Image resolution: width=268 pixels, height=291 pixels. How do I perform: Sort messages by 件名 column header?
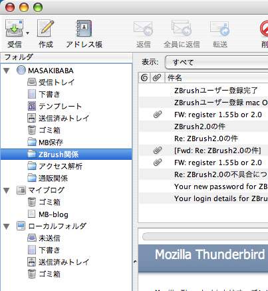[x=216, y=78]
